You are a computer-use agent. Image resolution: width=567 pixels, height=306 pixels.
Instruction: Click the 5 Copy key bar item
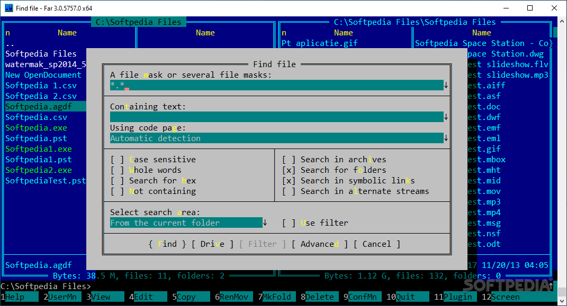191,297
